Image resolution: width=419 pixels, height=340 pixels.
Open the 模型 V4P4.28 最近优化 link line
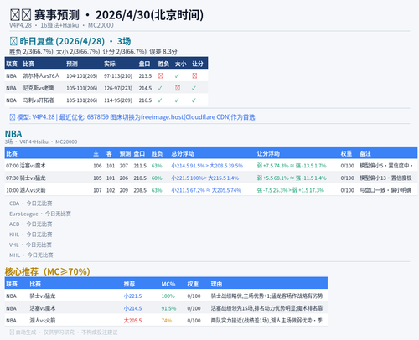(x=132, y=117)
